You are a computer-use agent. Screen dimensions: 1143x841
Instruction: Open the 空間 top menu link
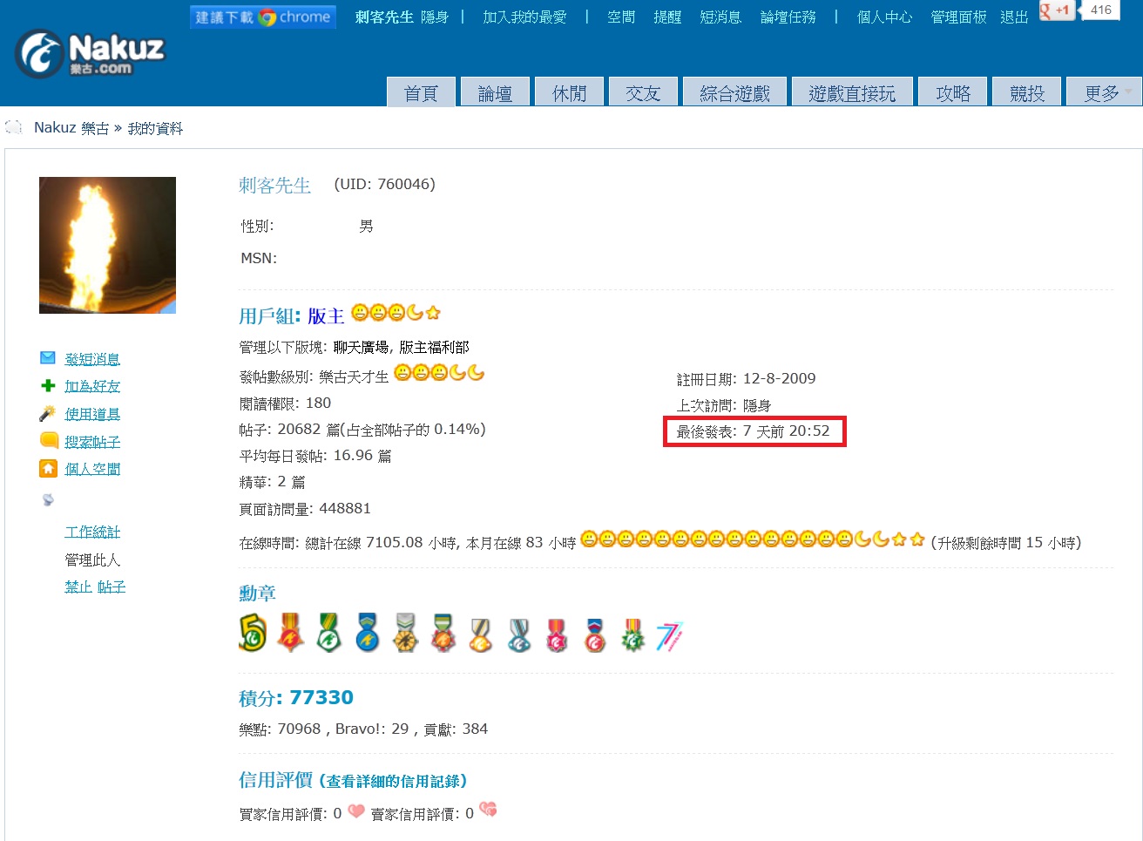coord(621,17)
